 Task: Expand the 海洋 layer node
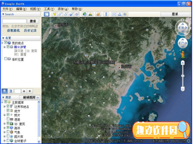point(5,128)
